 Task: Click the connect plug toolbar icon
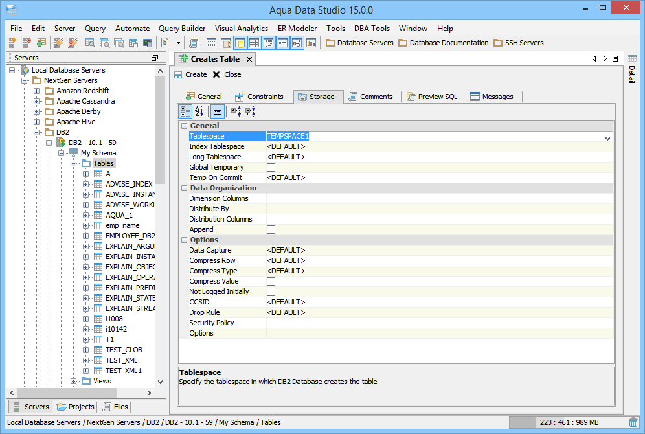(x=59, y=43)
